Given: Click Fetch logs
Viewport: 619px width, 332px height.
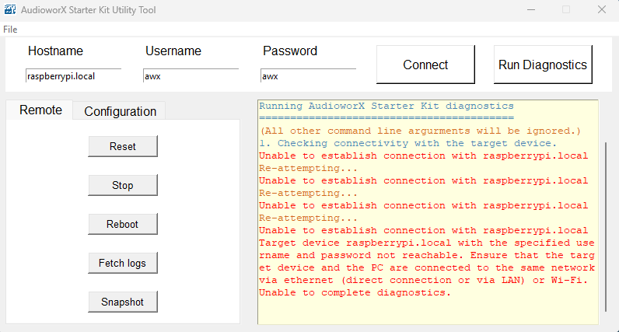Looking at the screenshot, I should (123, 263).
